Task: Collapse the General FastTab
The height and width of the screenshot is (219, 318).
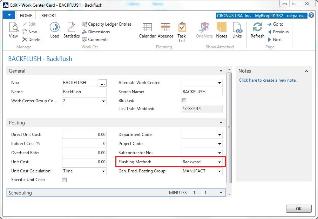Action: tap(221, 71)
